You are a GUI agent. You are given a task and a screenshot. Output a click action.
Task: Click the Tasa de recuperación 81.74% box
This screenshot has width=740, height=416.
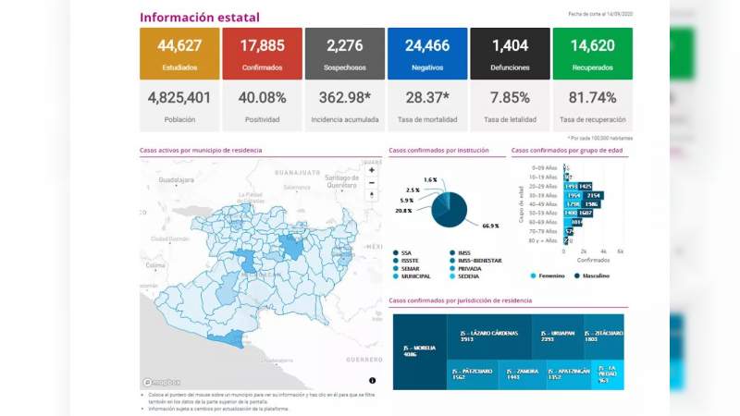pos(593,106)
